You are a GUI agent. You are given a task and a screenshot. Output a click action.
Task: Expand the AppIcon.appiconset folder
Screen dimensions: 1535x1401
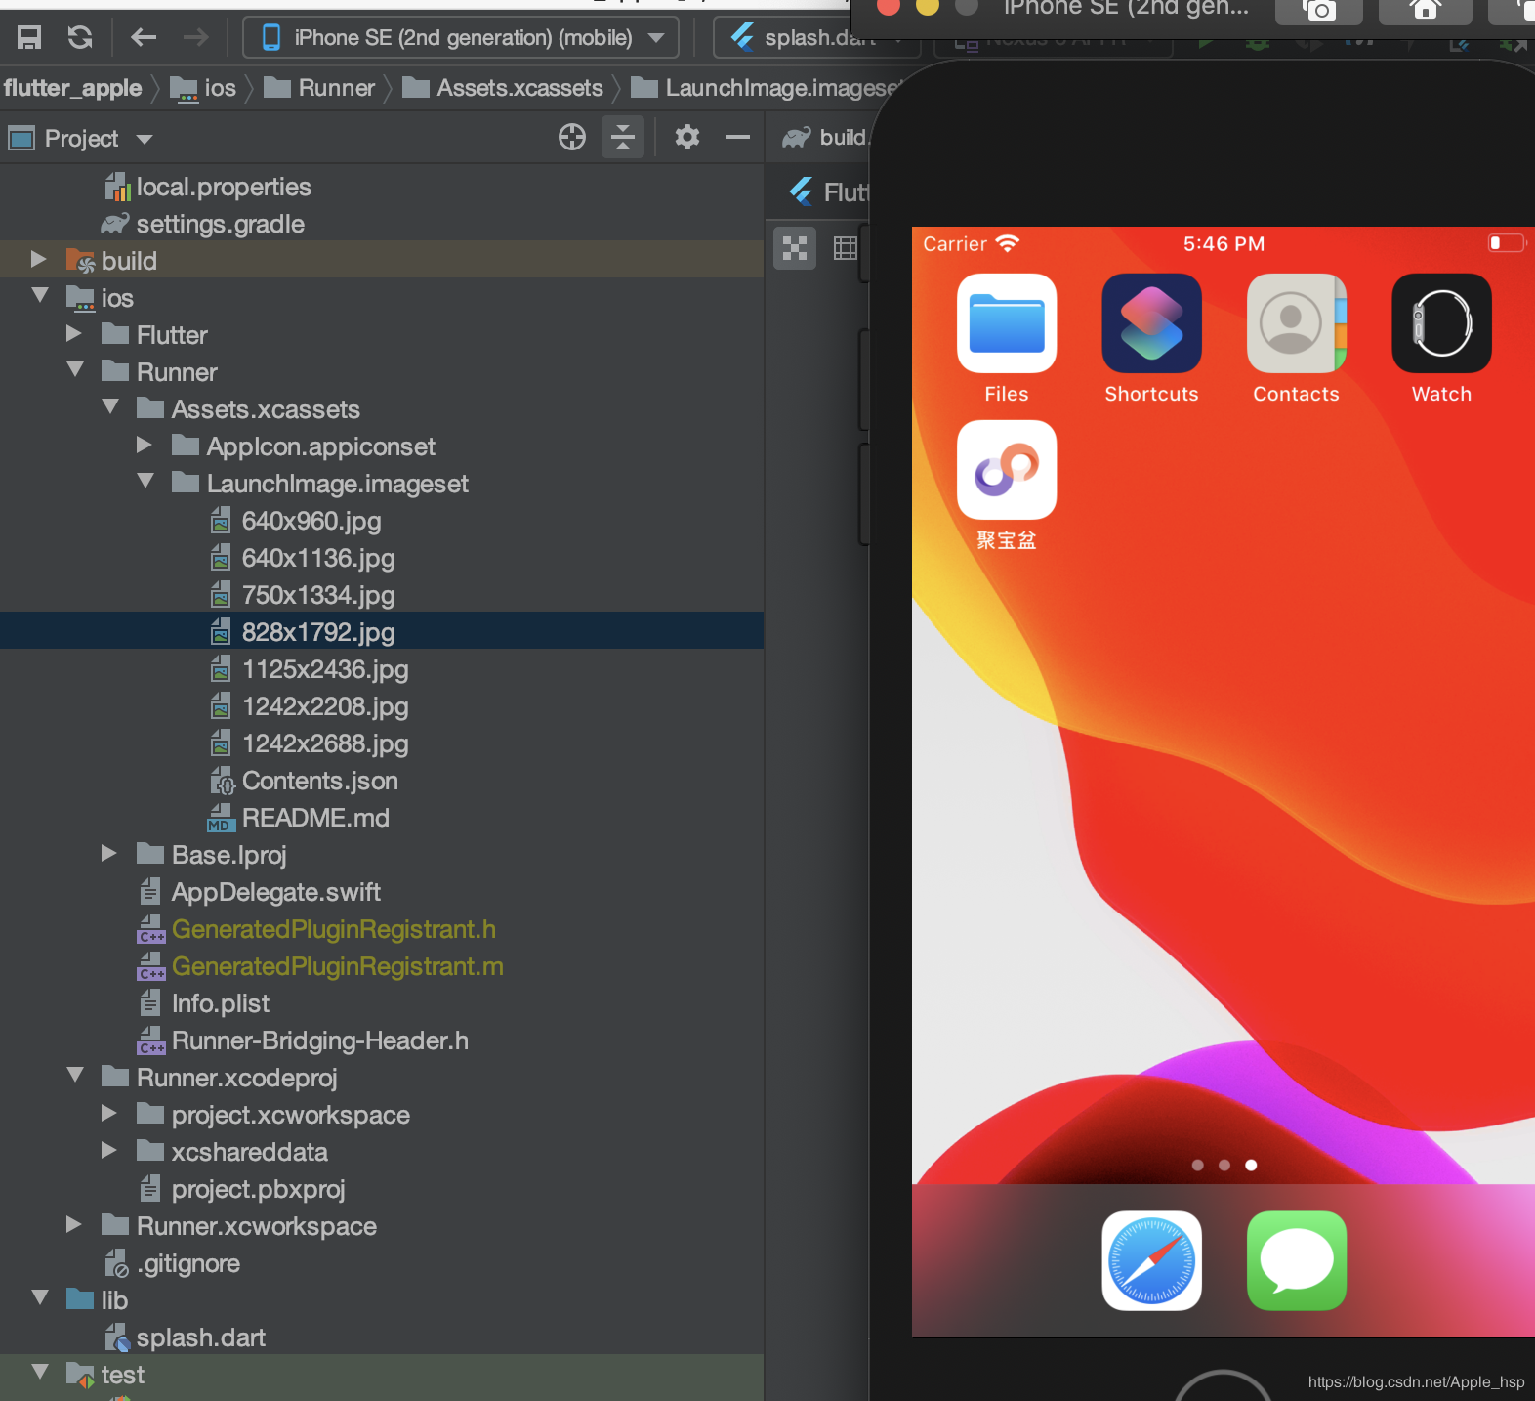145,446
